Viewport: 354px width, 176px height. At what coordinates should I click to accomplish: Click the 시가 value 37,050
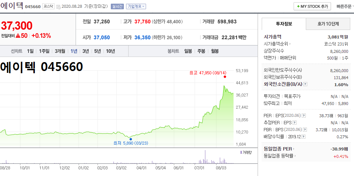(x=102, y=37)
